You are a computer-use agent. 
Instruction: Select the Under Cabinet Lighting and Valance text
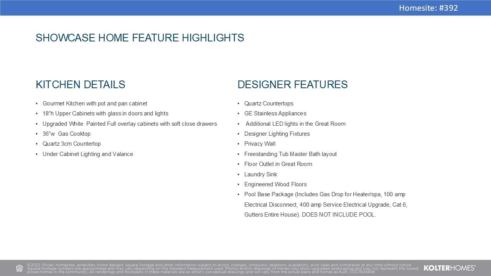coord(88,154)
